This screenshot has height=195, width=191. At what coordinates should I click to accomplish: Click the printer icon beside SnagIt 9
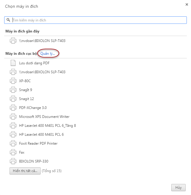pyautogui.click(x=13, y=90)
